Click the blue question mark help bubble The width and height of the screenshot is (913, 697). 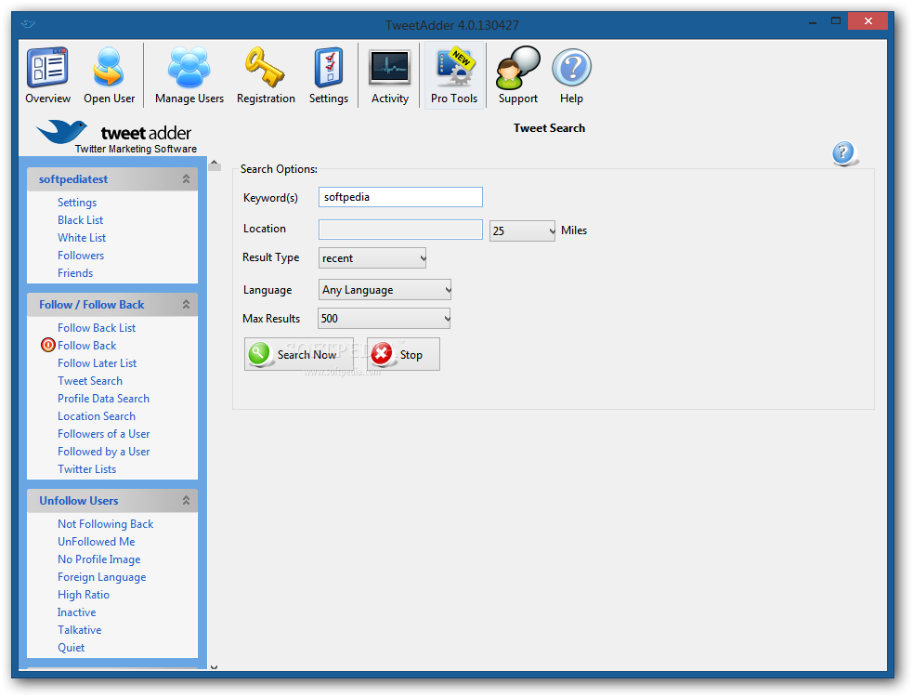[843, 154]
